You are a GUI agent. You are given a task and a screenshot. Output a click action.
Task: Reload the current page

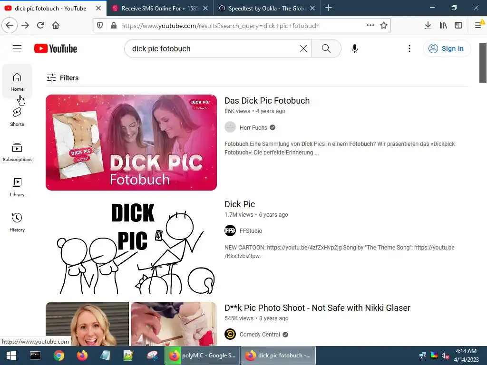[x=40, y=26]
